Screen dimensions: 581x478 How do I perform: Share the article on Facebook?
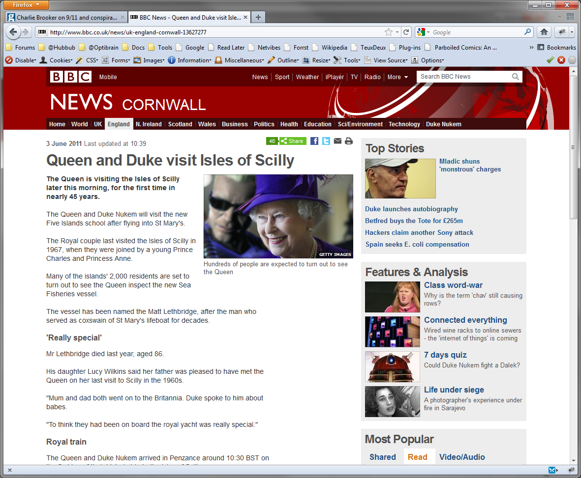pyautogui.click(x=314, y=141)
